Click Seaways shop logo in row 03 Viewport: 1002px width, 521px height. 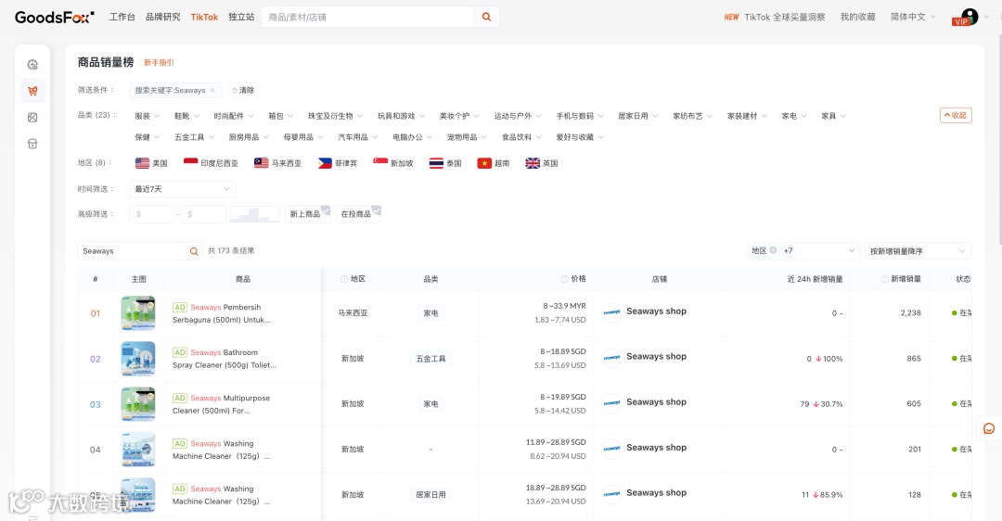pos(611,403)
